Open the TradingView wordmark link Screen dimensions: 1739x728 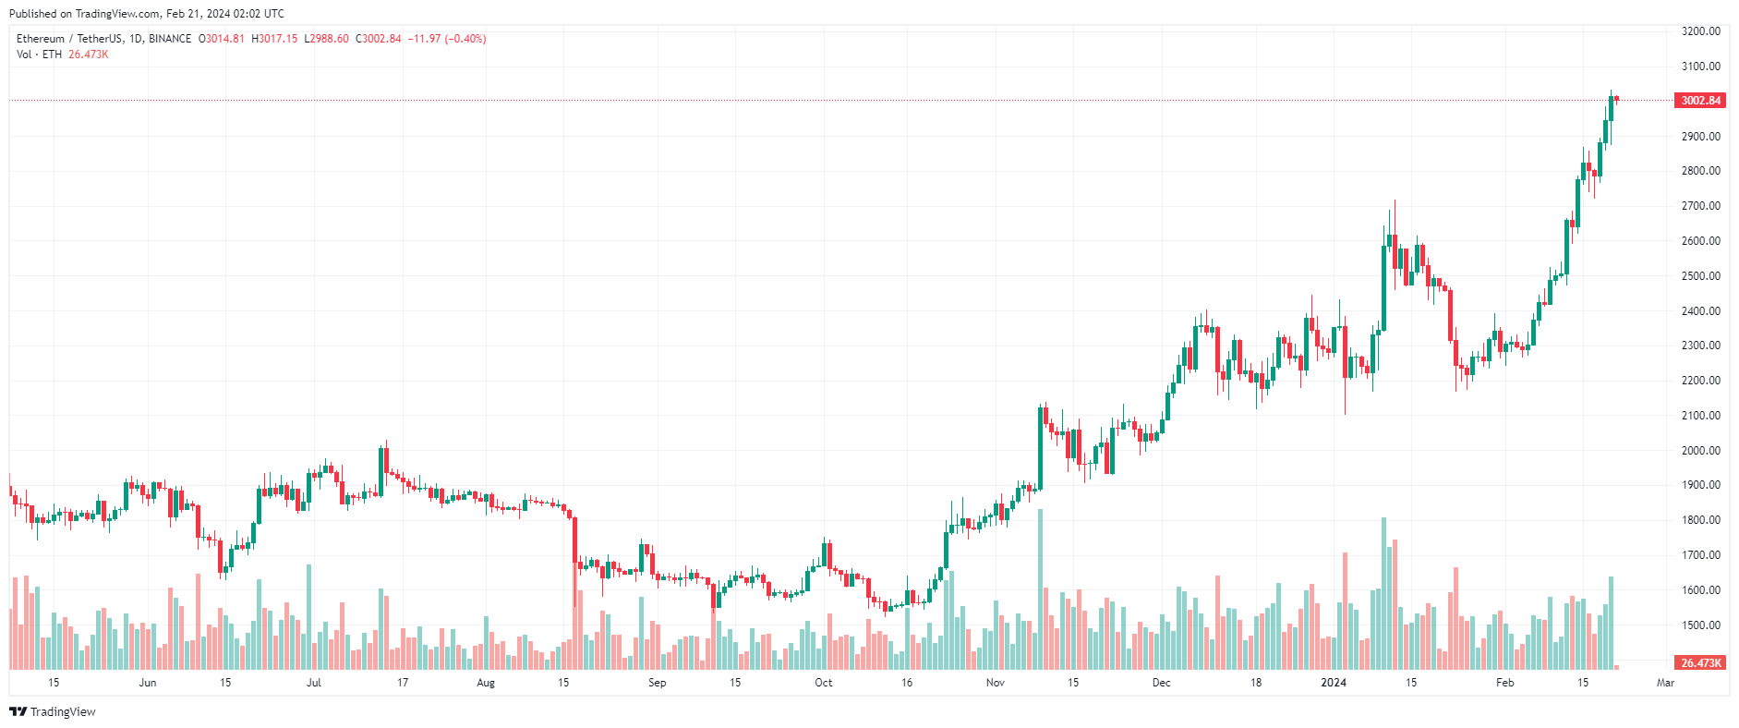tap(63, 711)
